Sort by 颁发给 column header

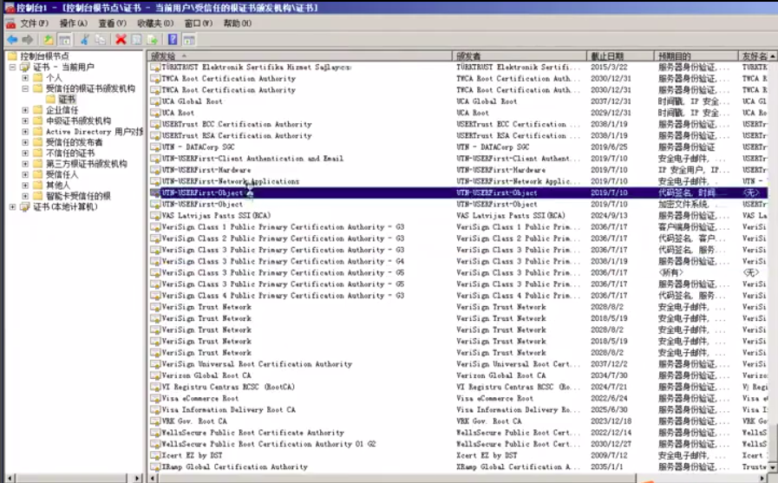300,56
